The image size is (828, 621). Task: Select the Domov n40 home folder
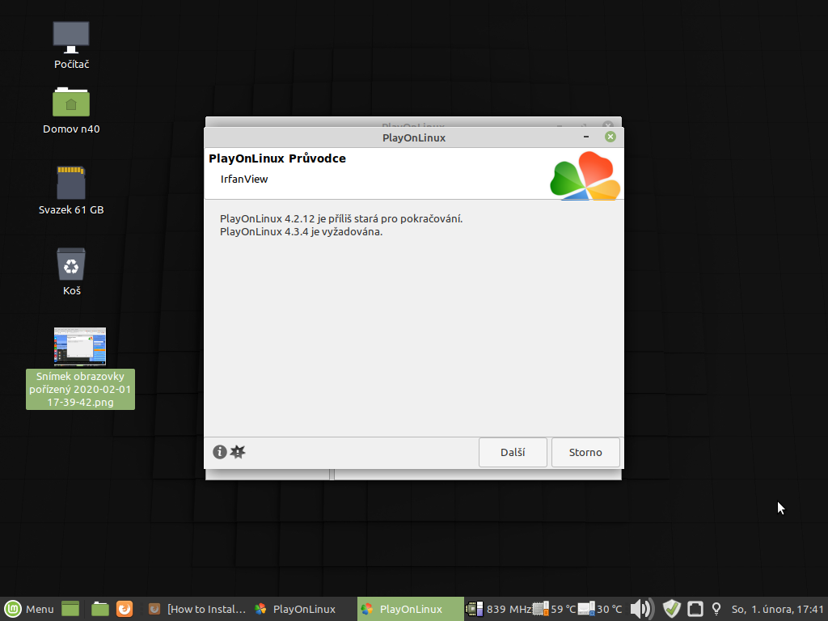[x=71, y=103]
